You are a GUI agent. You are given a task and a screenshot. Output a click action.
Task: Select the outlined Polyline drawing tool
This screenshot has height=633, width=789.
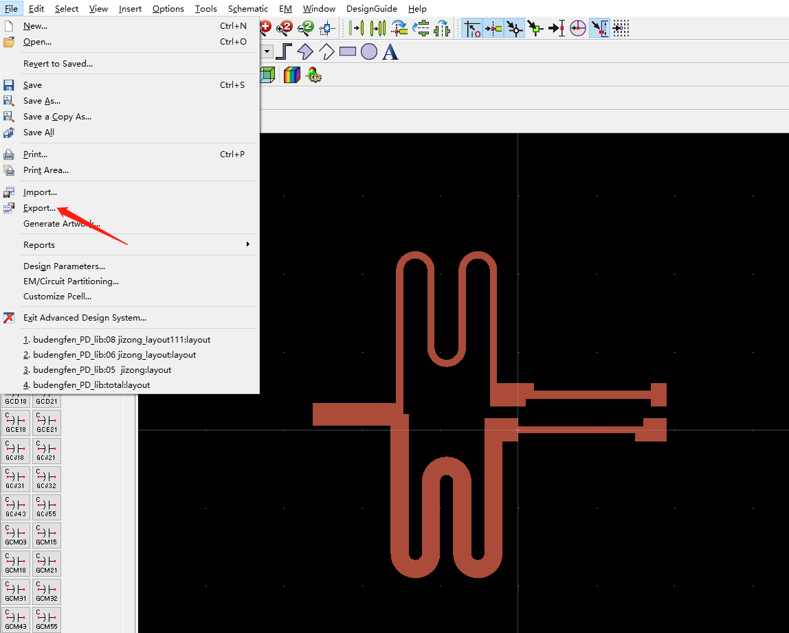point(326,51)
